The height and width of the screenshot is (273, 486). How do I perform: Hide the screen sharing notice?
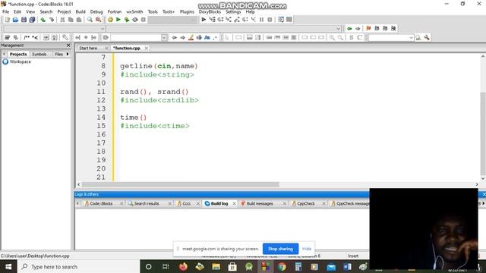pyautogui.click(x=307, y=249)
